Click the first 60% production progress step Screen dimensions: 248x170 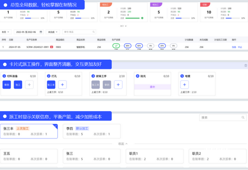[128, 46]
